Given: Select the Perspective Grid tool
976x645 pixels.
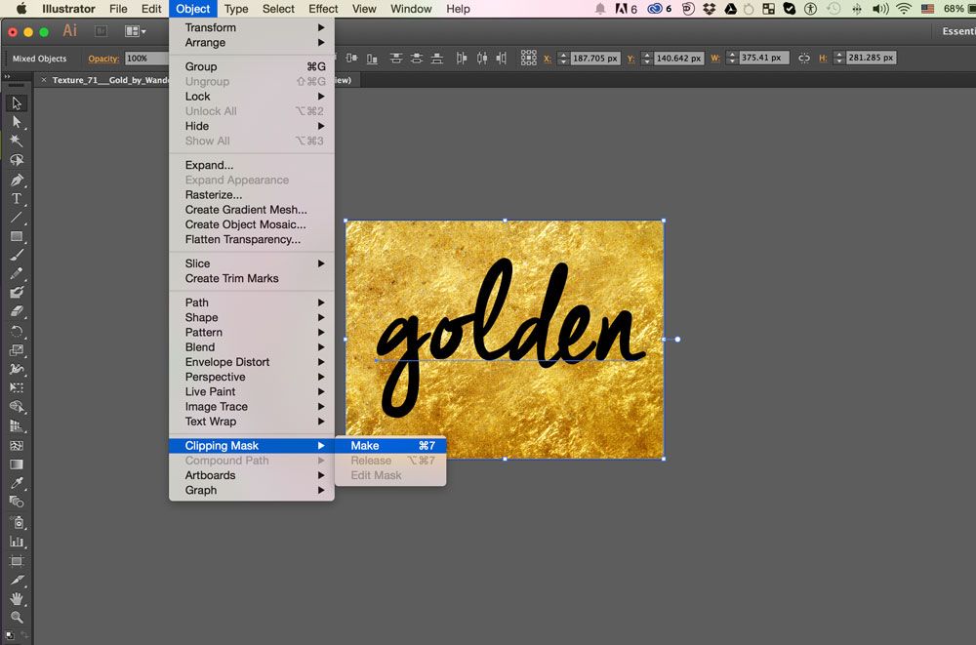Looking at the screenshot, I should 17,426.
